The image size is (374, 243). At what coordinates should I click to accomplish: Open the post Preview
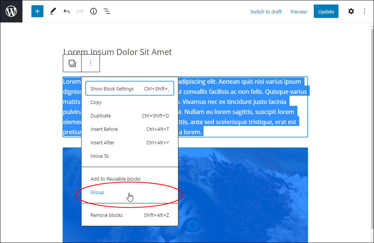click(x=298, y=12)
